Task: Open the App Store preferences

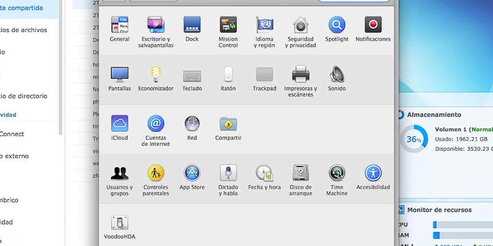Action: pyautogui.click(x=192, y=177)
